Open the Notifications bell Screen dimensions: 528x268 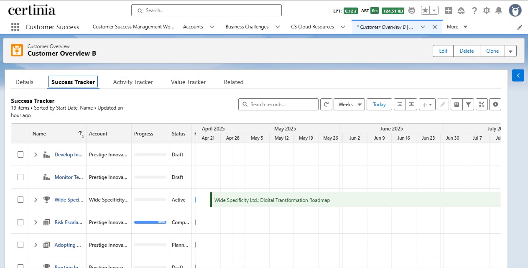[x=499, y=10]
